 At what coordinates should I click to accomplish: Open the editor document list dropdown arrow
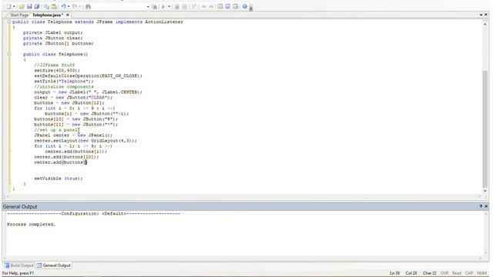pyautogui.click(x=481, y=15)
